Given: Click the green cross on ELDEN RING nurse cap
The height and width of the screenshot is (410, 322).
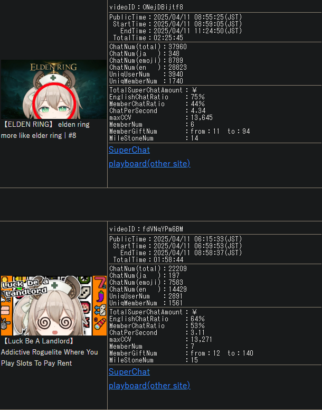Looking at the screenshot, I should pyautogui.click(x=53, y=78).
